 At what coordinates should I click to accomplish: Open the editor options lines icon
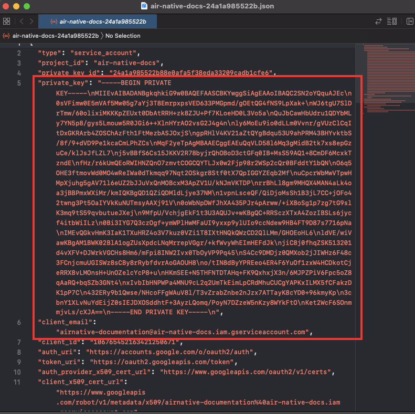point(392,21)
